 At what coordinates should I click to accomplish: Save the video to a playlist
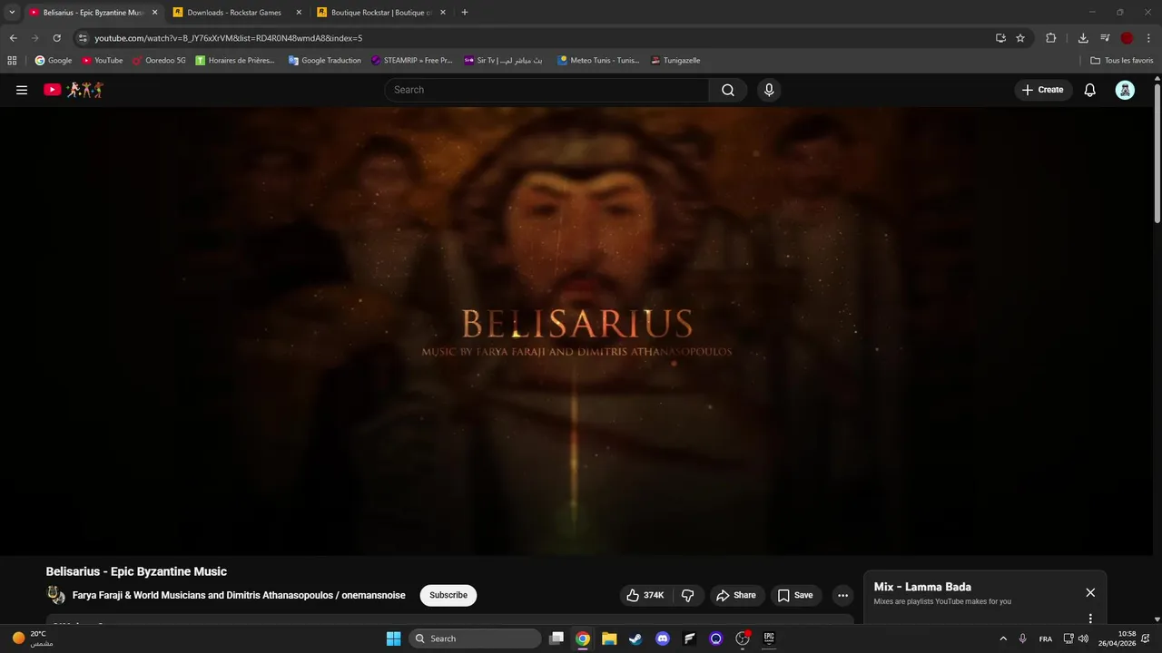pos(795,595)
